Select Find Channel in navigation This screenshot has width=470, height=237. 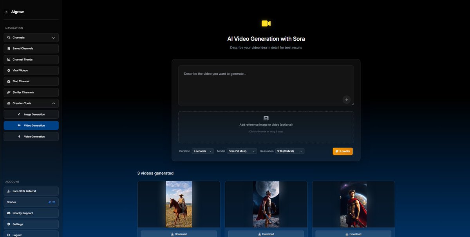click(31, 81)
